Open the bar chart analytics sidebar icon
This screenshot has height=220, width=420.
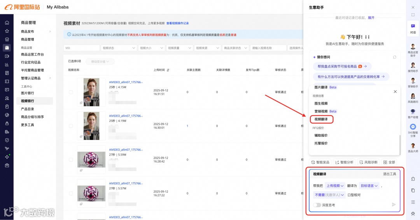tap(7, 65)
